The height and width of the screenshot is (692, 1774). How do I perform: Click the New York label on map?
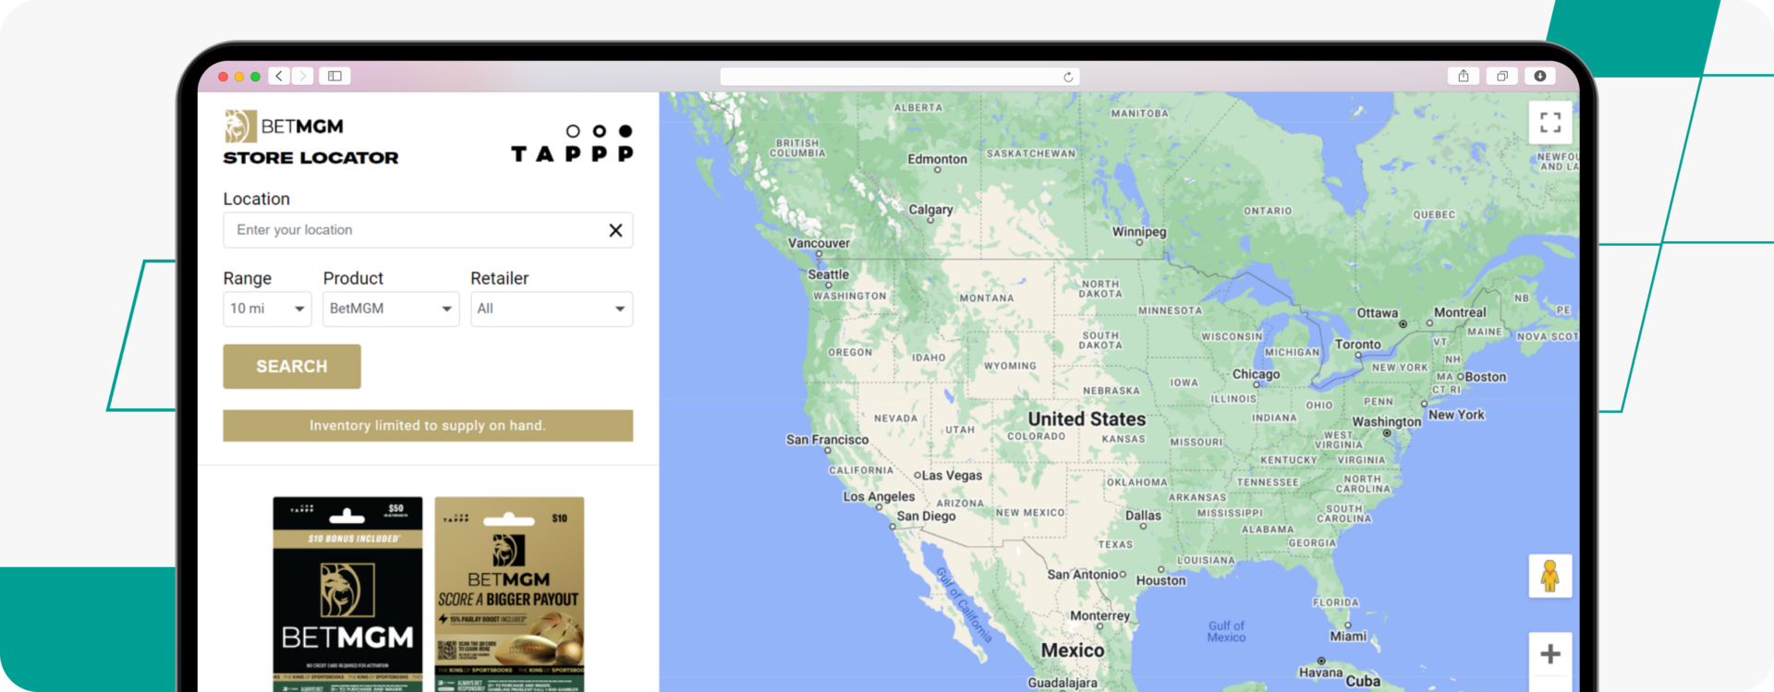click(1456, 415)
